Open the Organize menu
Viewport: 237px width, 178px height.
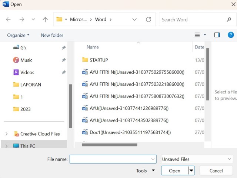(x=18, y=35)
